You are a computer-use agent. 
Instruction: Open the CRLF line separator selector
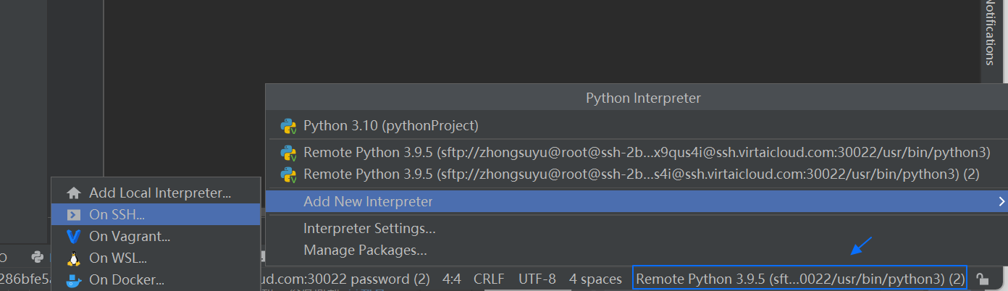[489, 279]
